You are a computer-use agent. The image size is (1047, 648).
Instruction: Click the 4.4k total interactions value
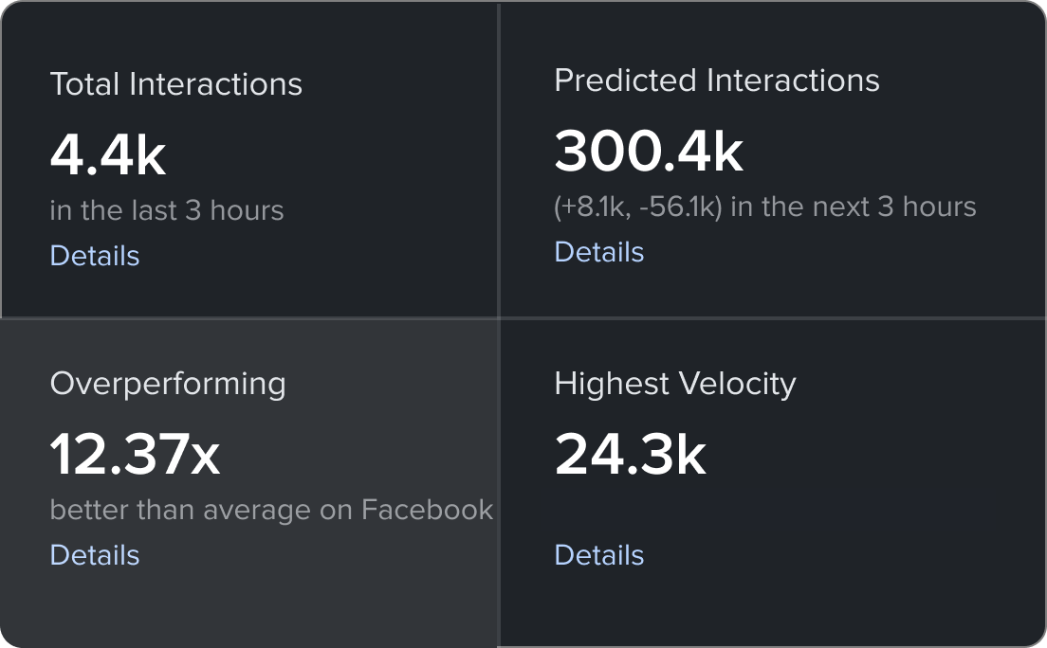click(107, 155)
